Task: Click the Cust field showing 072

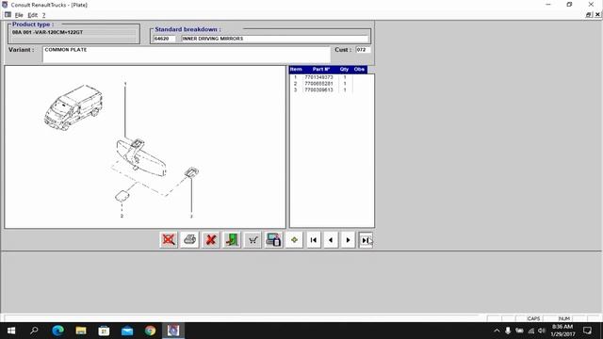Action: [363, 50]
